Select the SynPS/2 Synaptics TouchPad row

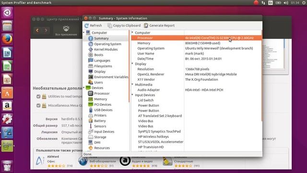[196, 131]
